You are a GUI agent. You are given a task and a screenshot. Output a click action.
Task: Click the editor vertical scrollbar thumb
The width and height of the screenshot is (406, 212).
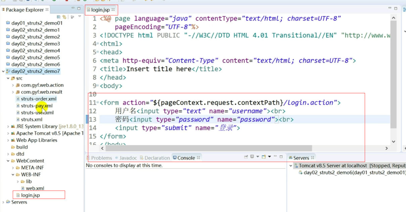[x=394, y=74]
